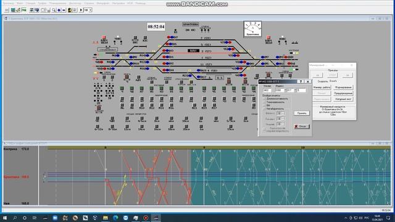This screenshot has width=395, height=222.
Task: Click the minus zoom-out toolbar icon
Action: pos(64,10)
